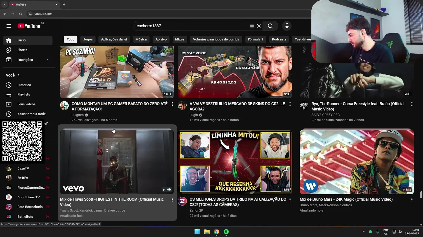Open volume control in system tray
Screen dimensions: 423x237
[400, 232]
